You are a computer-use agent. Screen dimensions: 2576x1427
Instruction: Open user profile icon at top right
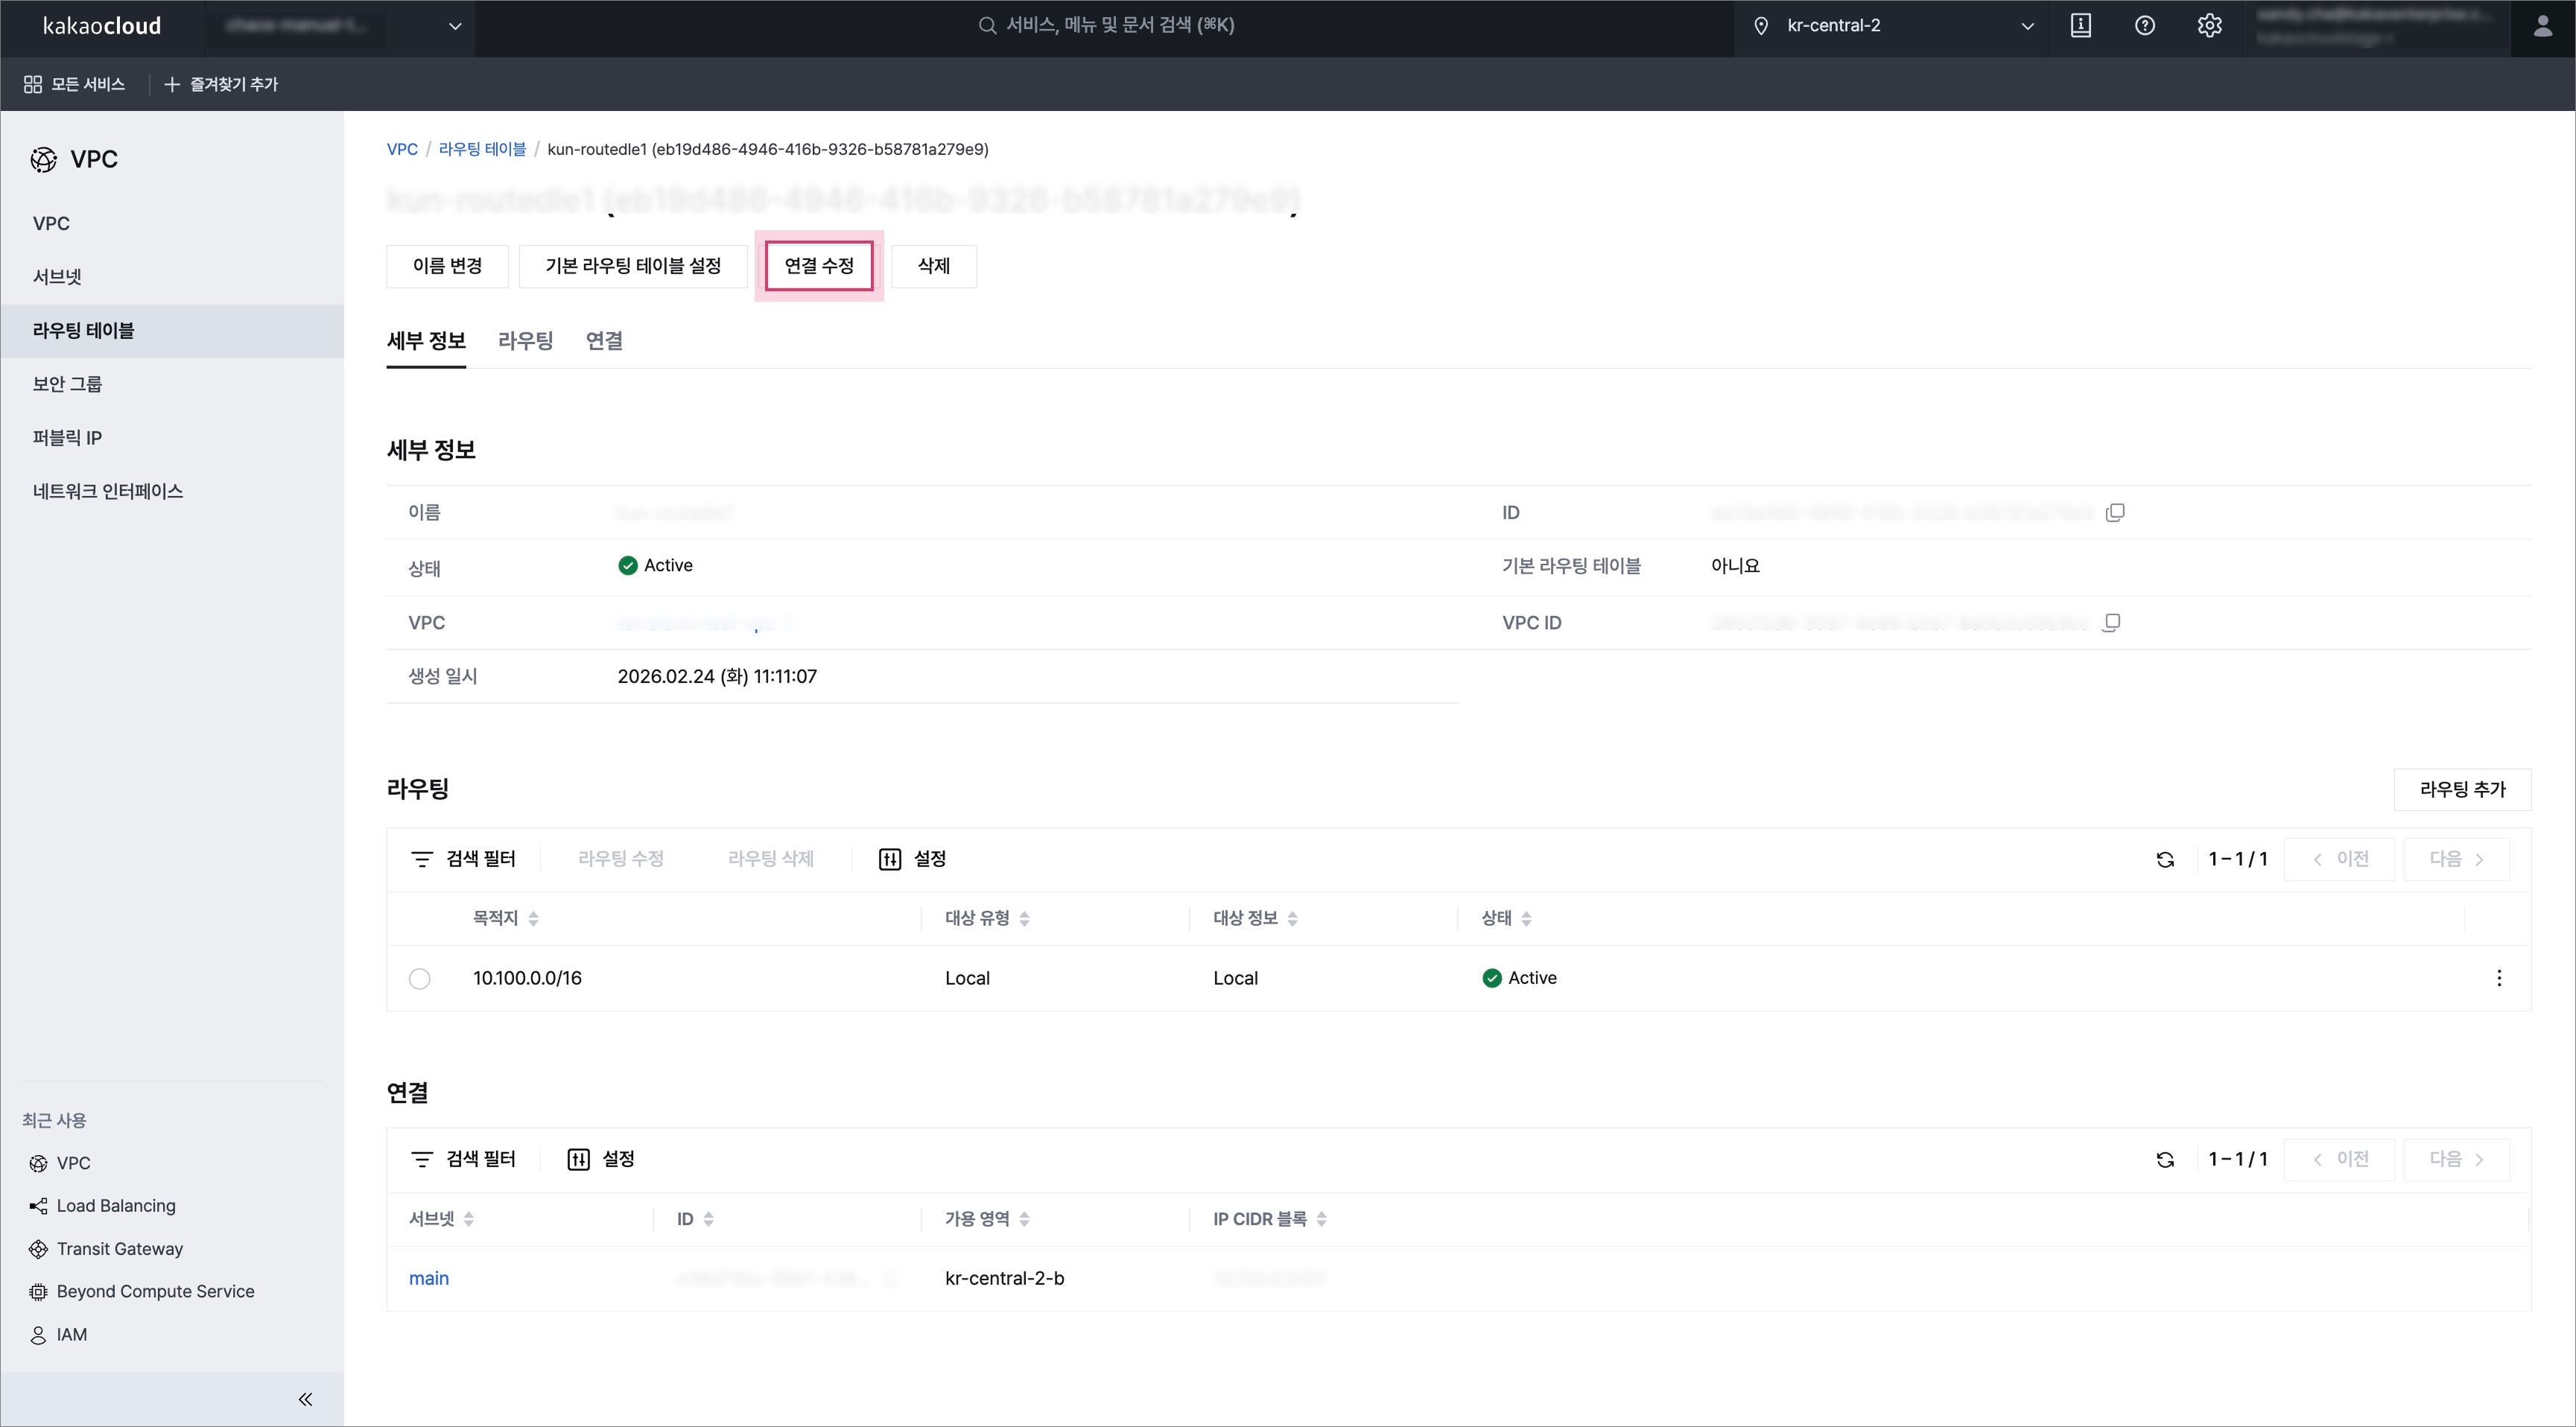[x=2542, y=26]
